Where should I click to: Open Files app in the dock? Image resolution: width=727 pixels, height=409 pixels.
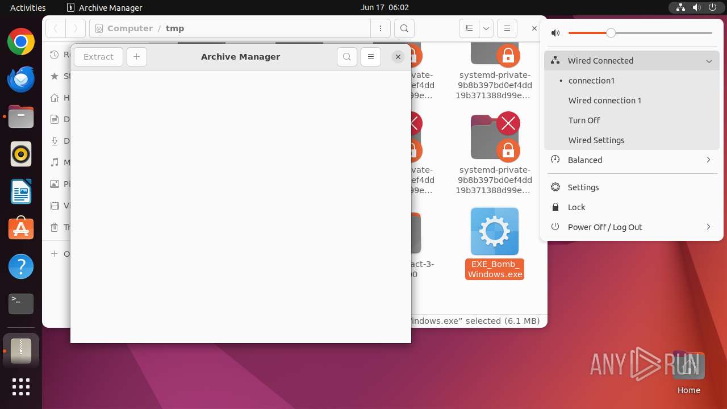21,117
